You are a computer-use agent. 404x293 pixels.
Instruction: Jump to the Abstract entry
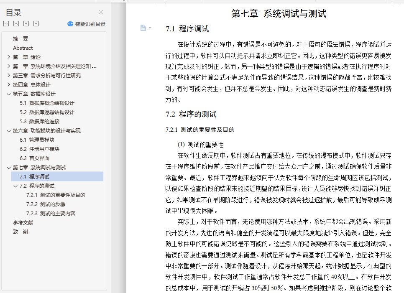point(23,48)
